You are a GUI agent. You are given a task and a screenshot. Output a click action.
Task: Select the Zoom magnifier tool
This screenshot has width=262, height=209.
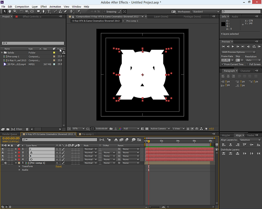[x=15, y=11]
